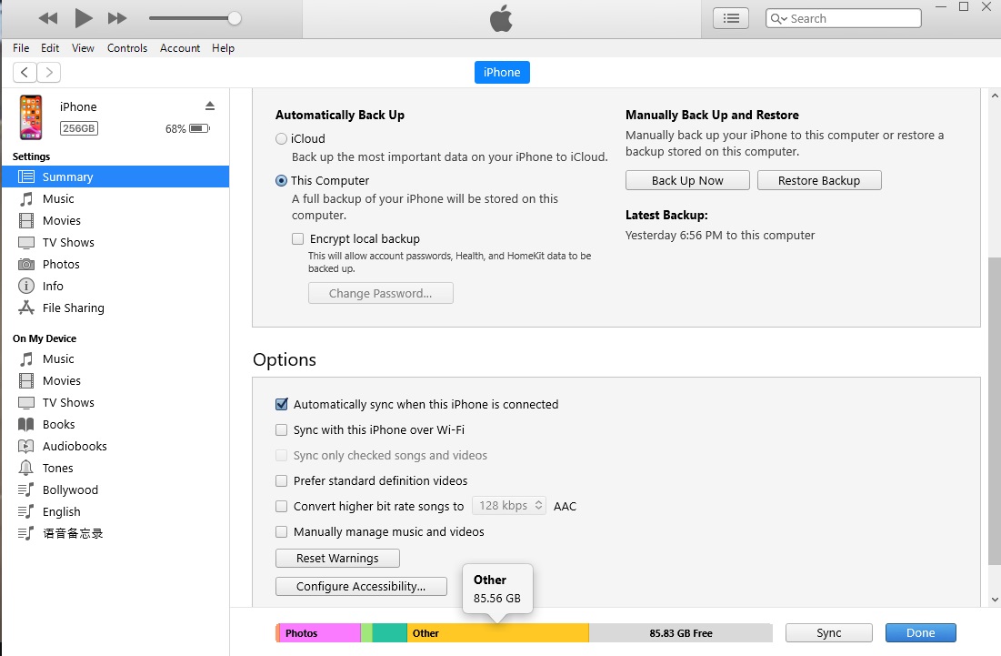Click the Apple logo display
Screen dimensions: 1001x656
pyautogui.click(x=501, y=18)
